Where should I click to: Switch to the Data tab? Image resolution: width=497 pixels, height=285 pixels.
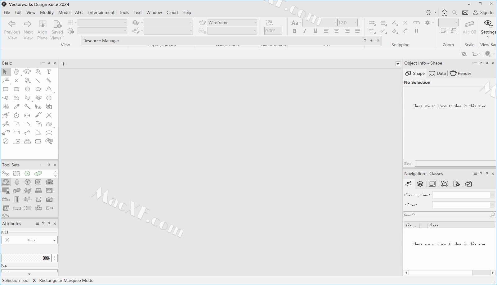pyautogui.click(x=437, y=73)
